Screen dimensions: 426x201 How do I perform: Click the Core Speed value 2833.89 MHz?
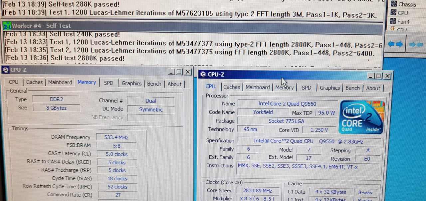pos(258,191)
